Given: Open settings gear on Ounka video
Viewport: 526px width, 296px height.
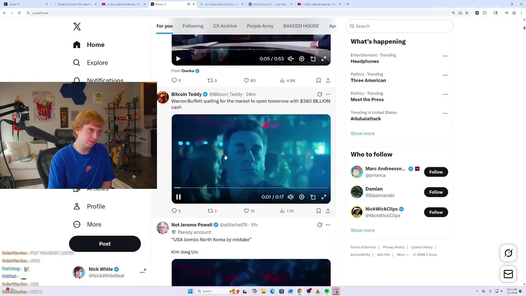Looking at the screenshot, I should [302, 59].
